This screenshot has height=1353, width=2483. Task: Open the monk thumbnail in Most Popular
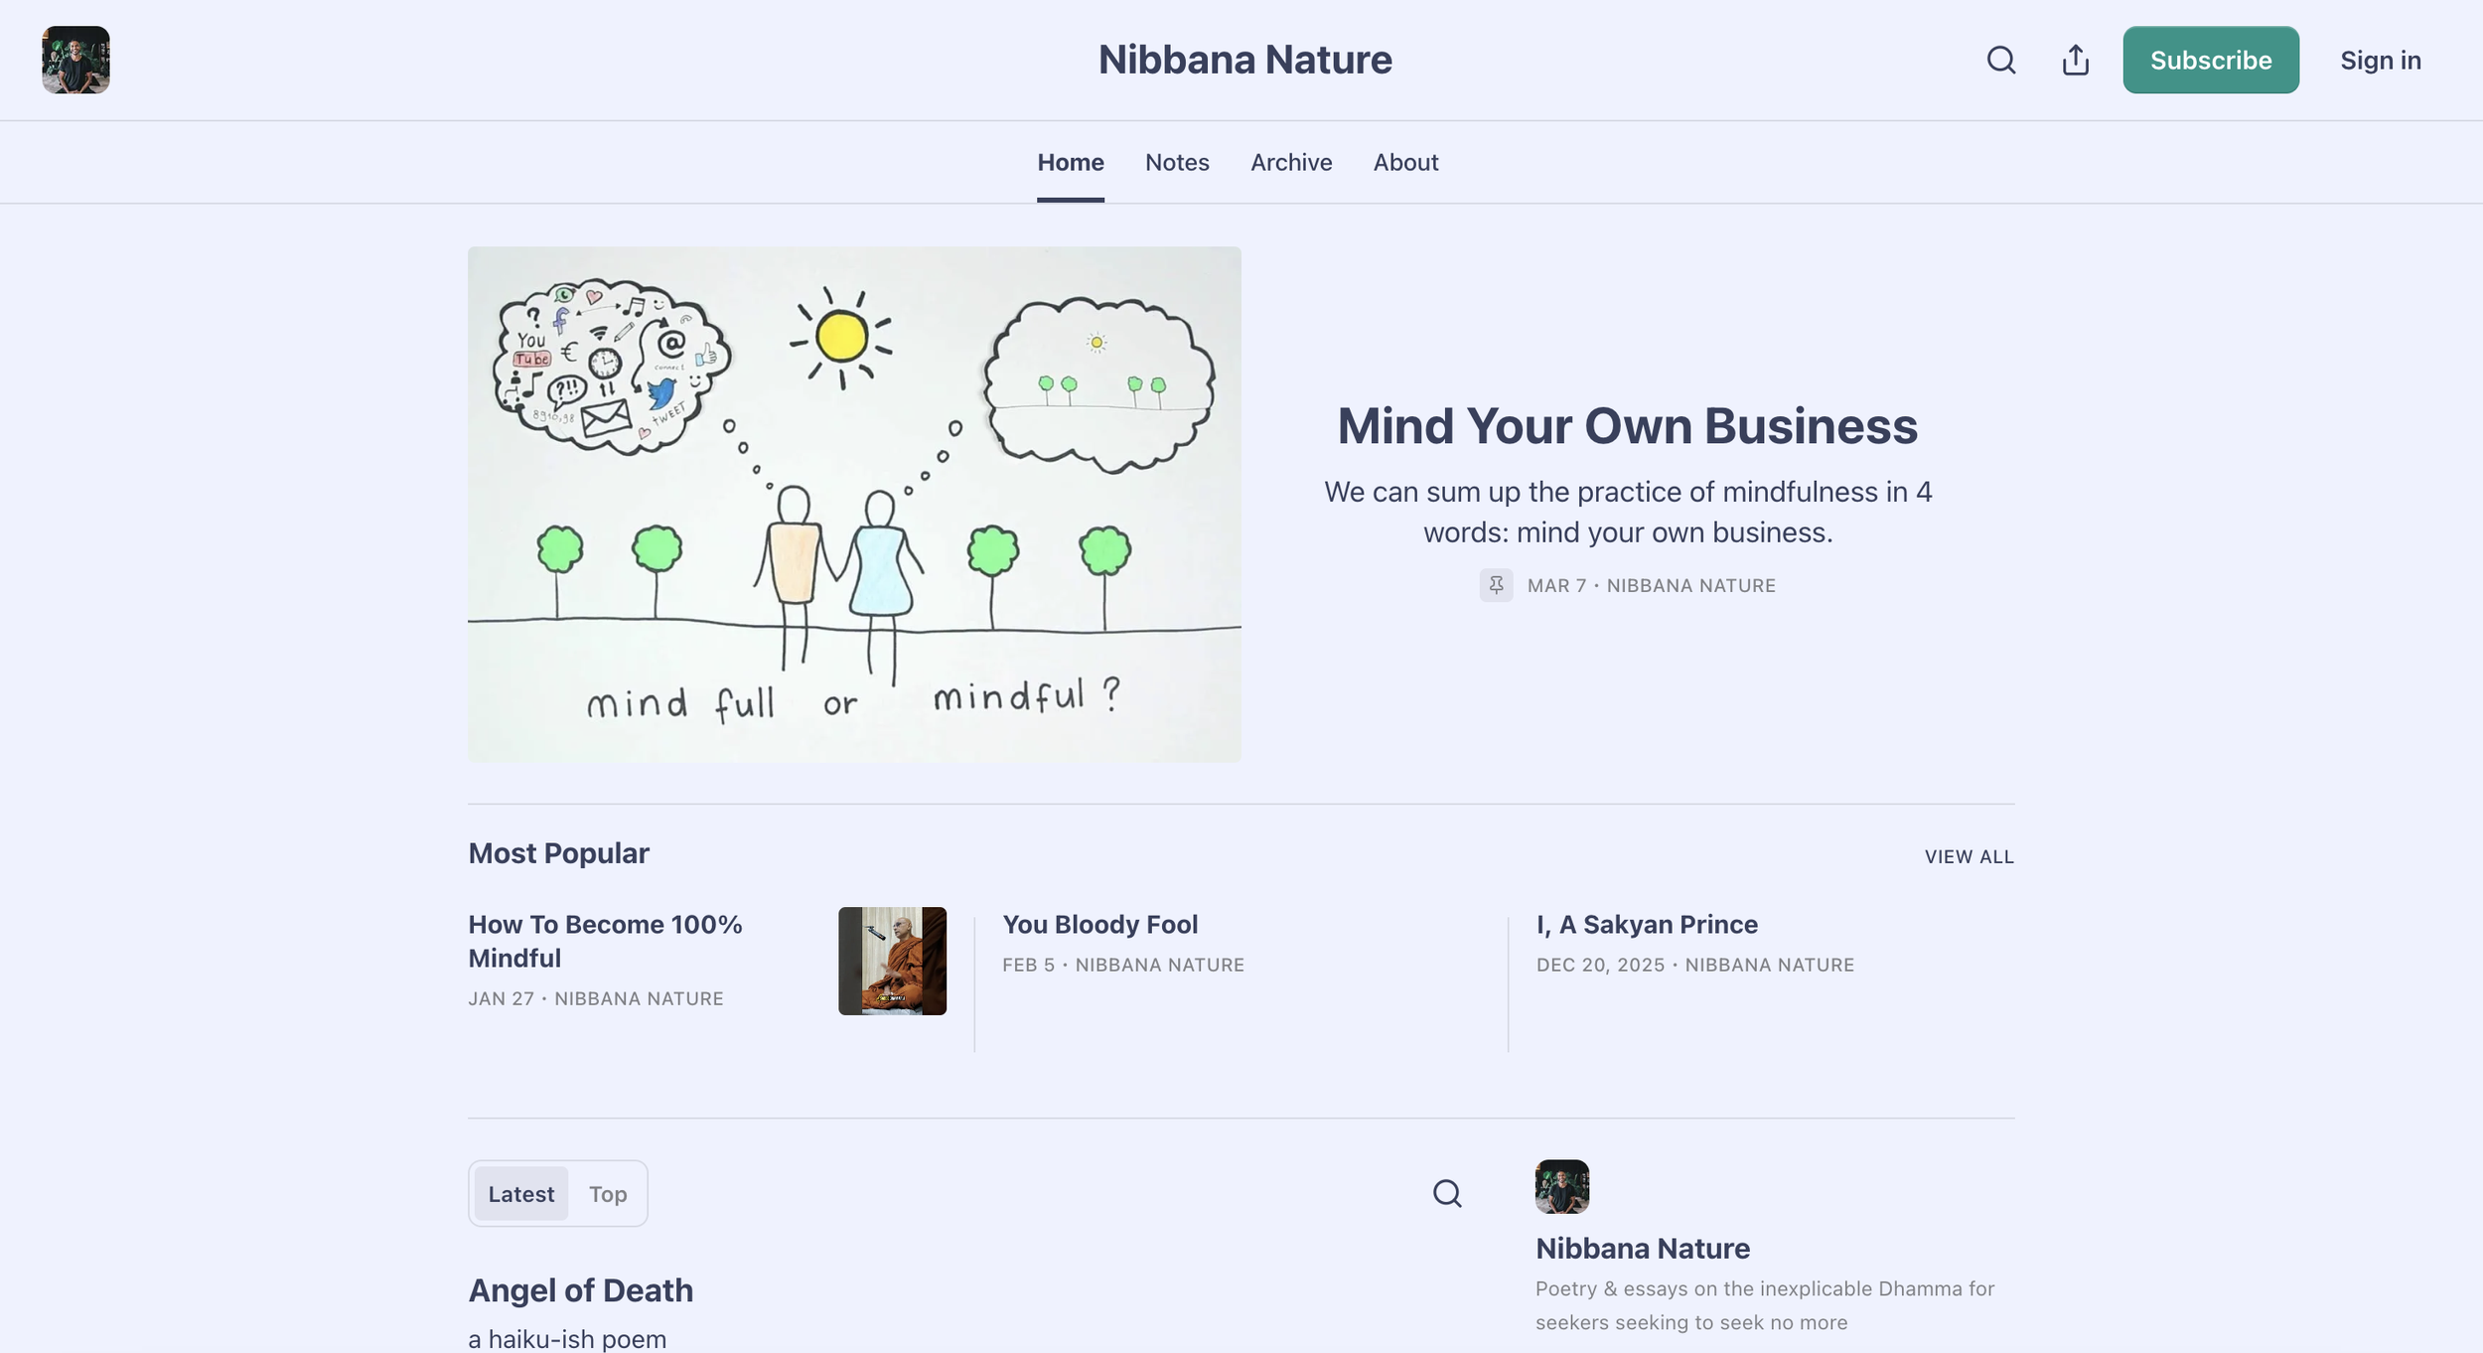point(891,961)
